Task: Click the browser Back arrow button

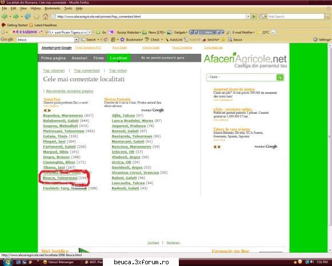Action: [5, 17]
